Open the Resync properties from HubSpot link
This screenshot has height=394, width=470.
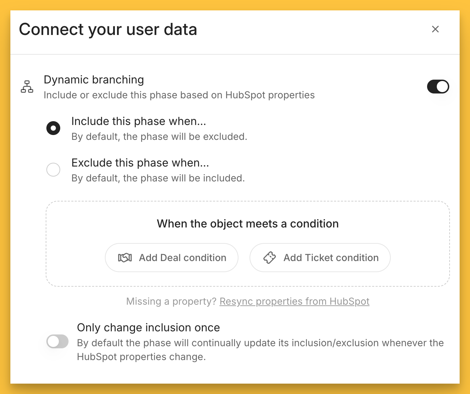294,301
